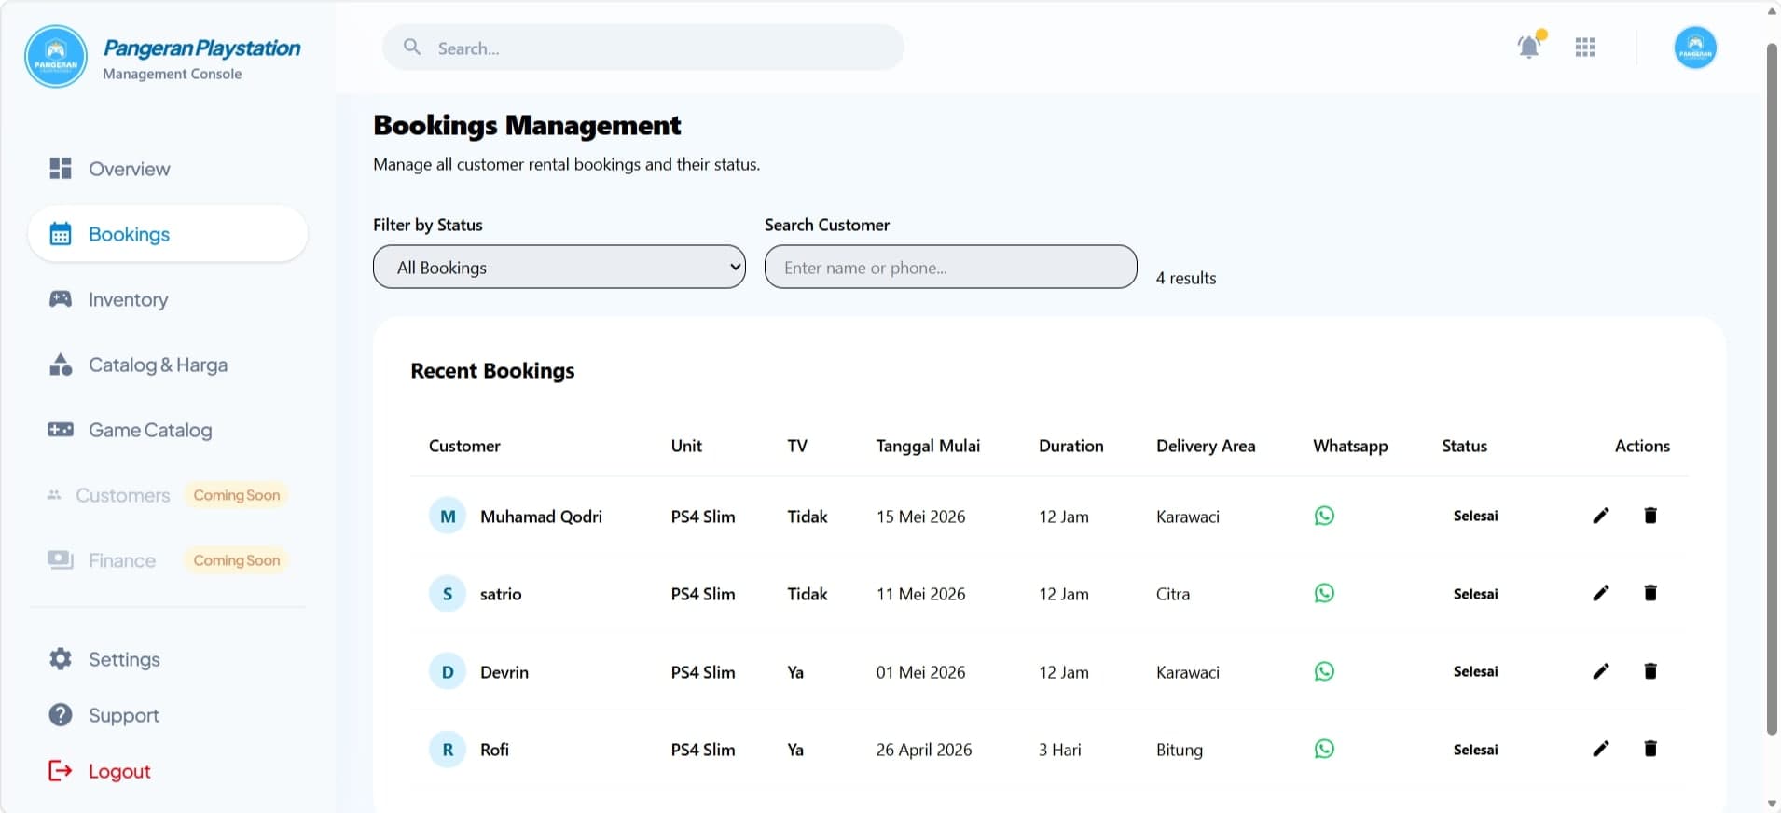Screen dimensions: 1781x813
Task: Edit Rofi's booking
Action: pos(1601,749)
